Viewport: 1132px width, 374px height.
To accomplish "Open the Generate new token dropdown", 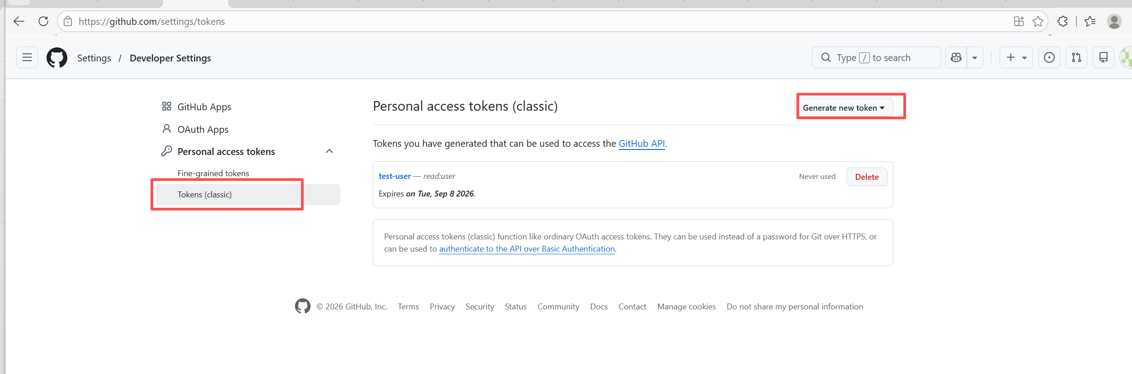I will [844, 108].
